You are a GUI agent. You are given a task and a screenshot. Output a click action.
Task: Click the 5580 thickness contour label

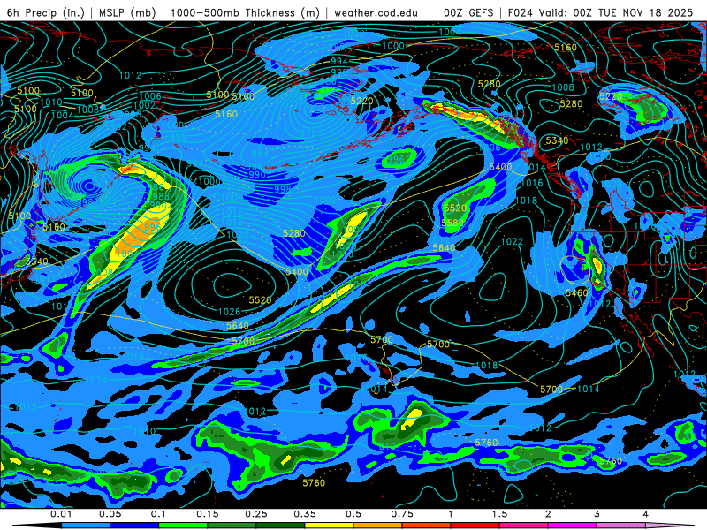[x=452, y=223]
